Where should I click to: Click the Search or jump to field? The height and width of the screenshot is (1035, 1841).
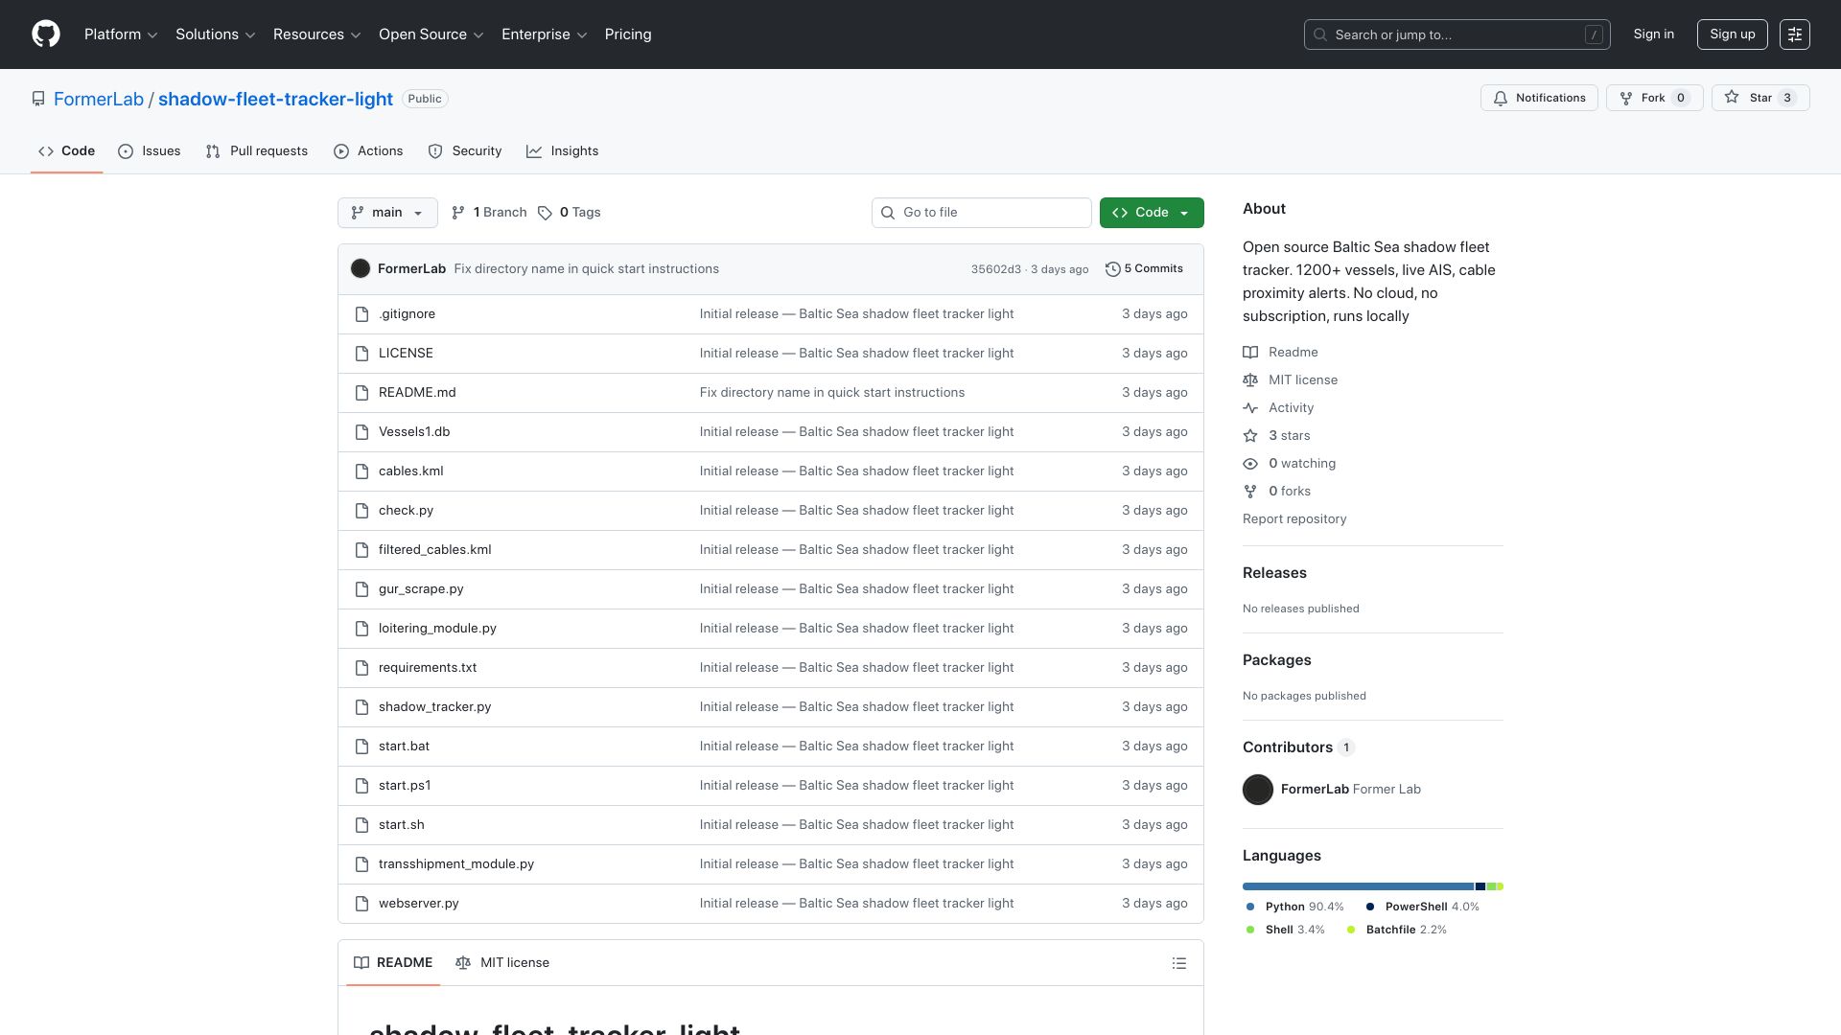pos(1457,34)
